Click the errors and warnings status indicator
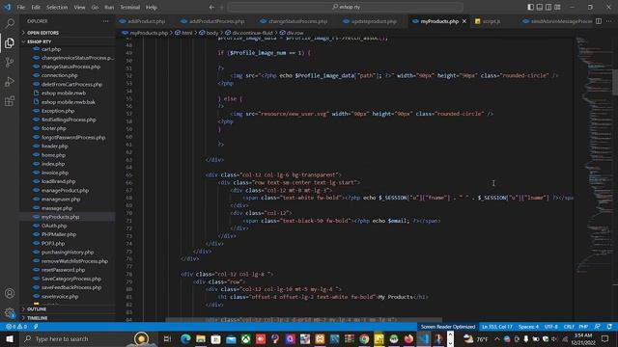The height and width of the screenshot is (347, 618). coord(16,327)
